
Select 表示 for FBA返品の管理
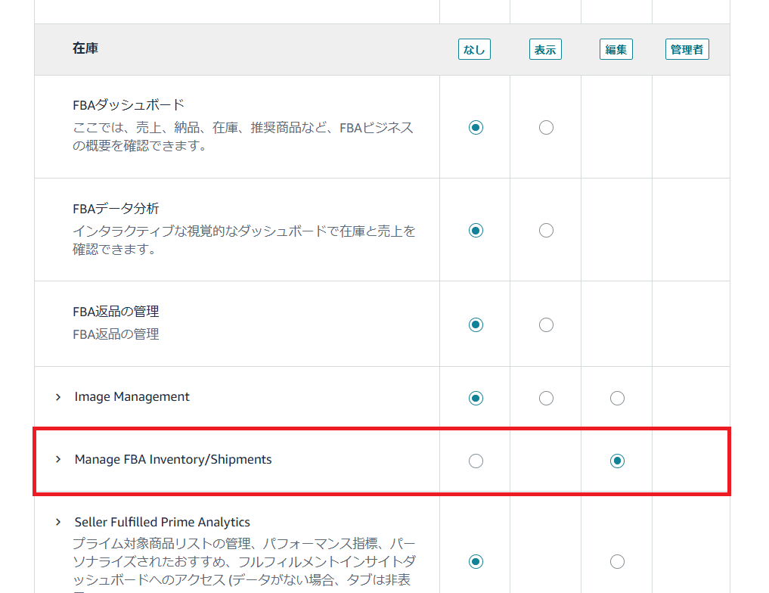click(x=546, y=324)
